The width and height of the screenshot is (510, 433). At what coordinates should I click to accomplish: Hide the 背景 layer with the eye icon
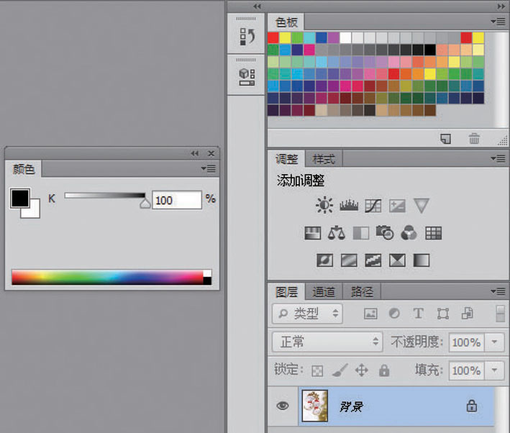tap(283, 406)
